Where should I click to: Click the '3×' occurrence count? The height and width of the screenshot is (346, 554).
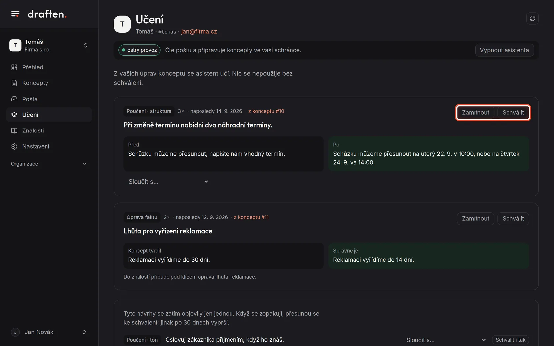181,111
